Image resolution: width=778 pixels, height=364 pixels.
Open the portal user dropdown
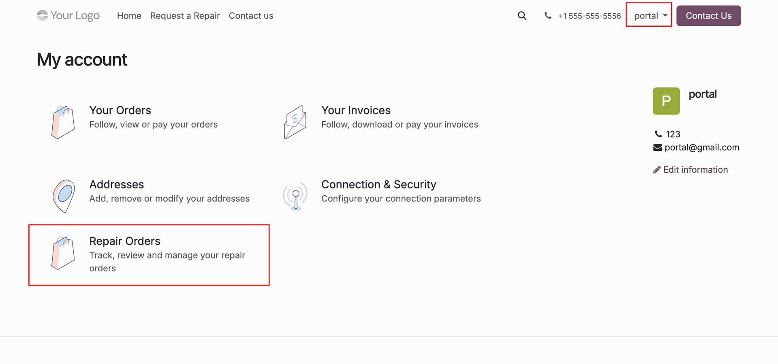point(649,16)
